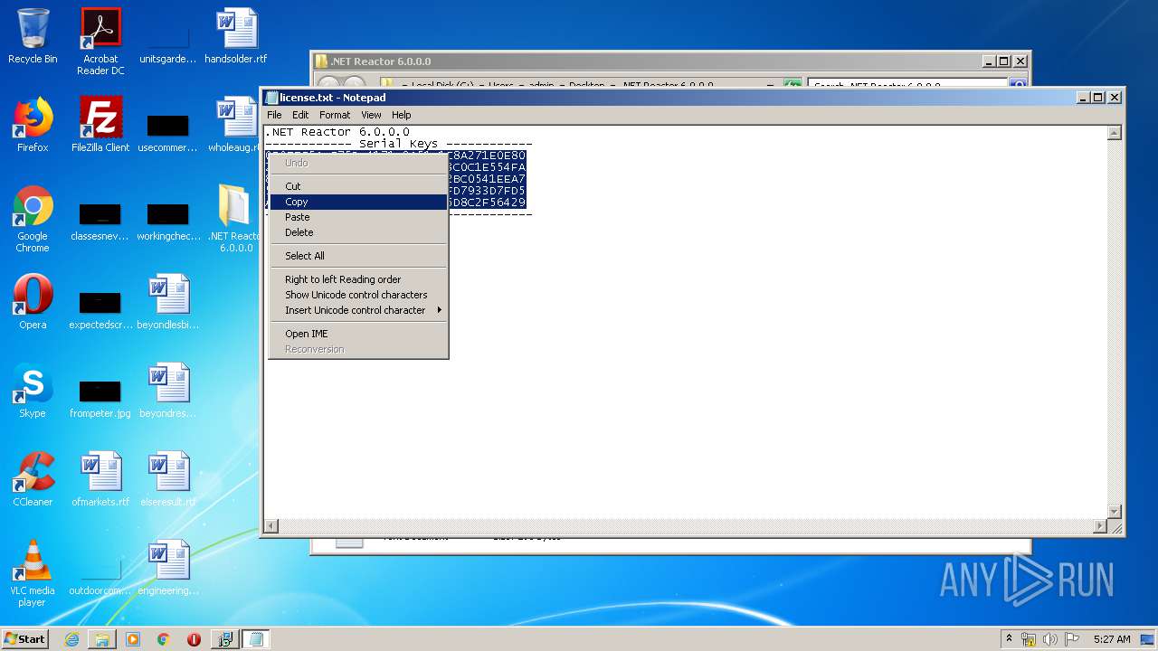Viewport: 1158px width, 651px height.
Task: Choose Delete from context menu
Action: coord(359,232)
